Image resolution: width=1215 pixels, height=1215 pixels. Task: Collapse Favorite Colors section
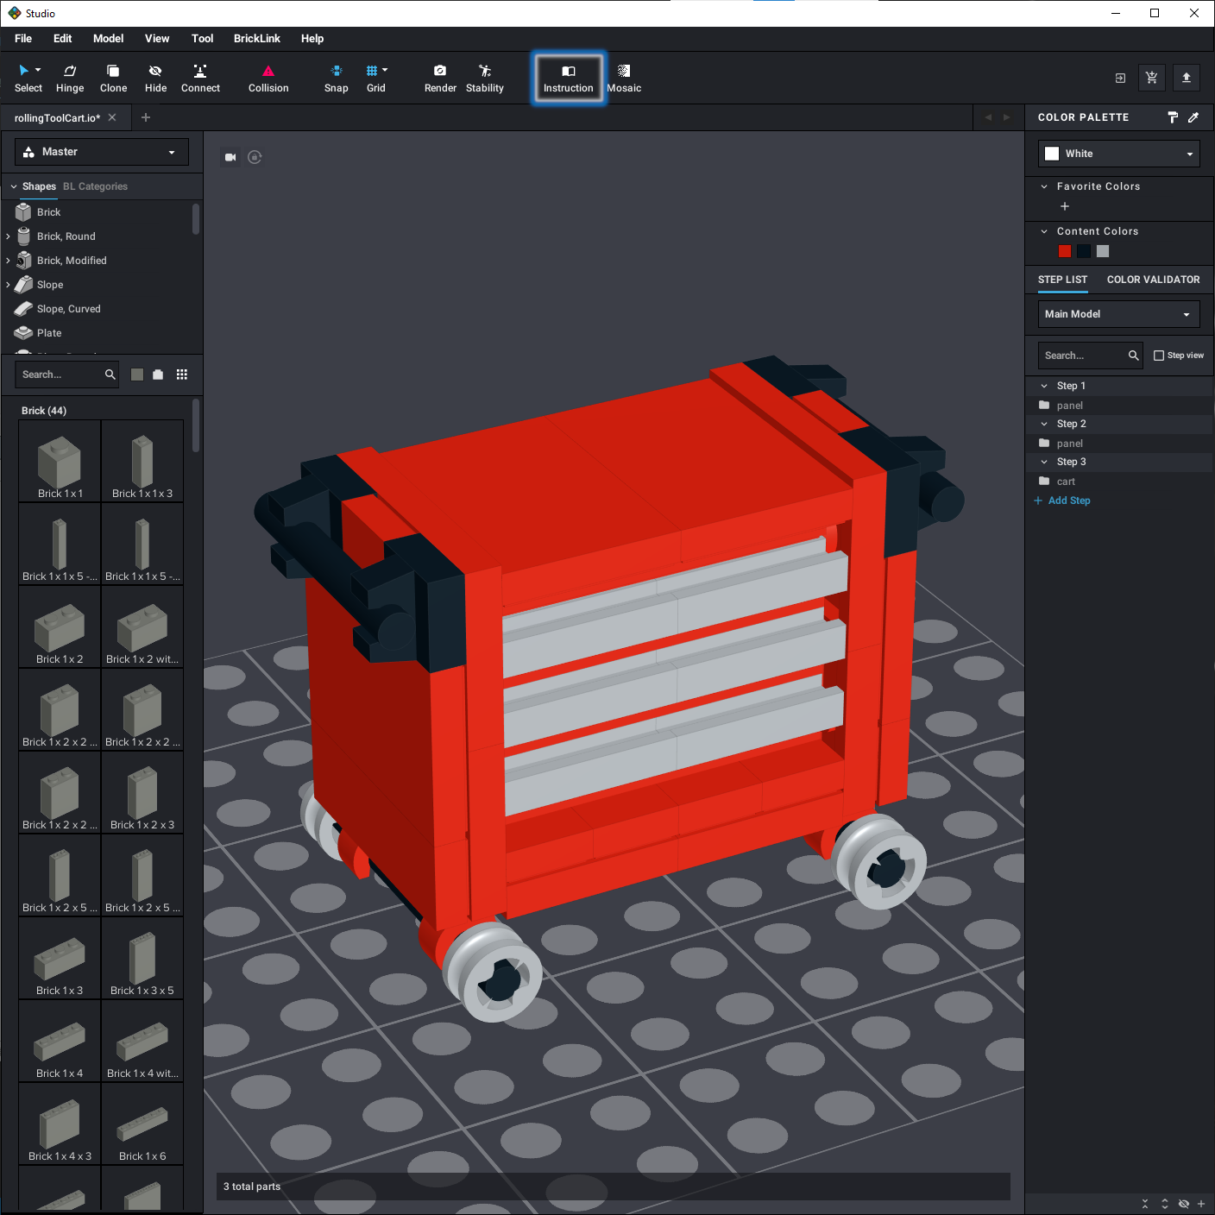(x=1044, y=186)
